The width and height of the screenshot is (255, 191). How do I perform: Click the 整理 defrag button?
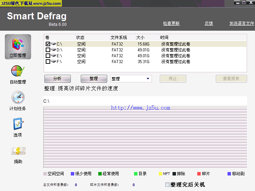click(x=94, y=79)
